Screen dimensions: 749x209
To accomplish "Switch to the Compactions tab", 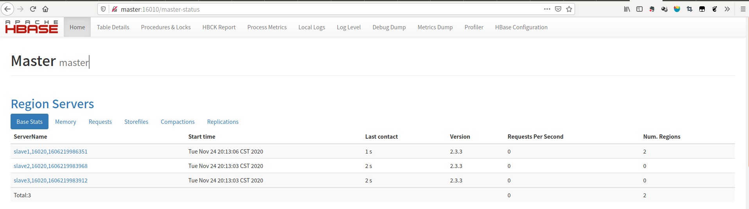I will 178,122.
